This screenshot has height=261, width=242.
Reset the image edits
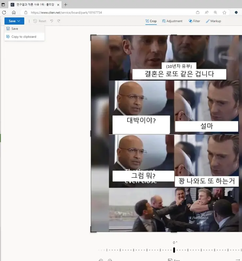coord(40,21)
